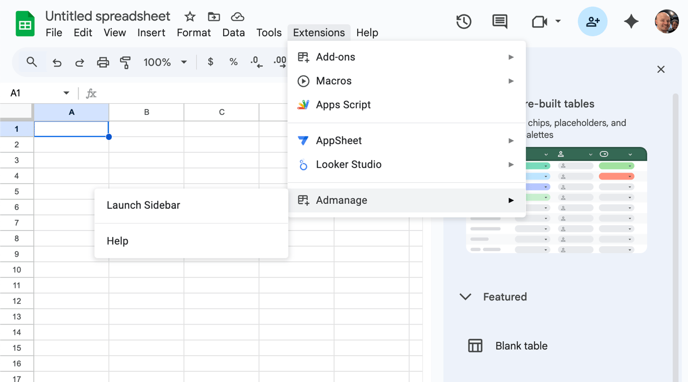Select row 10 header
The width and height of the screenshot is (688, 382).
(17, 270)
